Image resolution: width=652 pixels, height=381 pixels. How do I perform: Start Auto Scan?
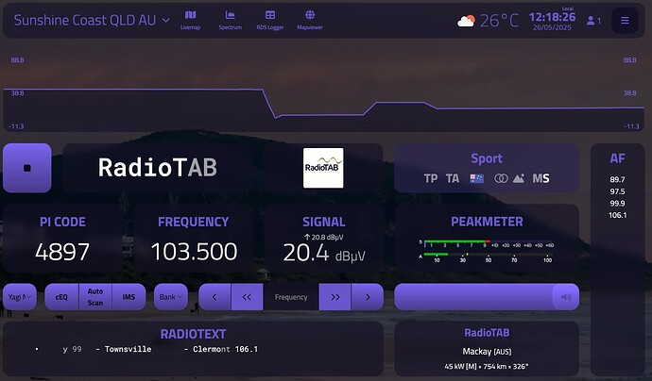point(95,297)
